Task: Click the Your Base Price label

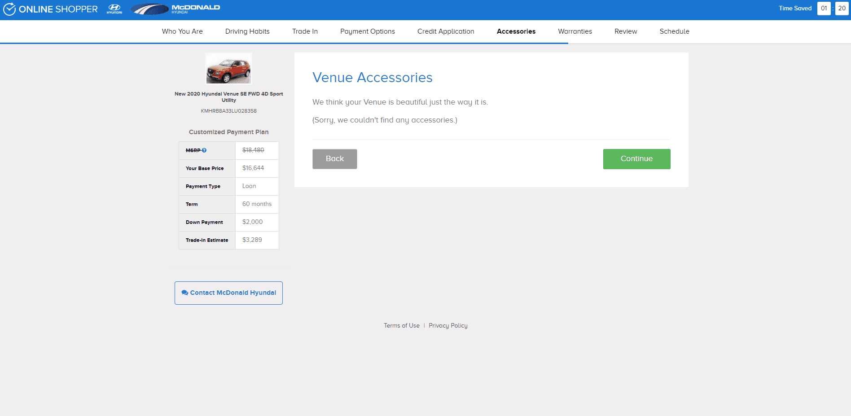Action: click(x=205, y=169)
